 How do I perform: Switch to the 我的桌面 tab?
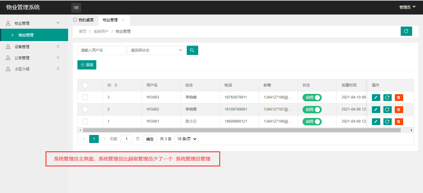point(83,20)
